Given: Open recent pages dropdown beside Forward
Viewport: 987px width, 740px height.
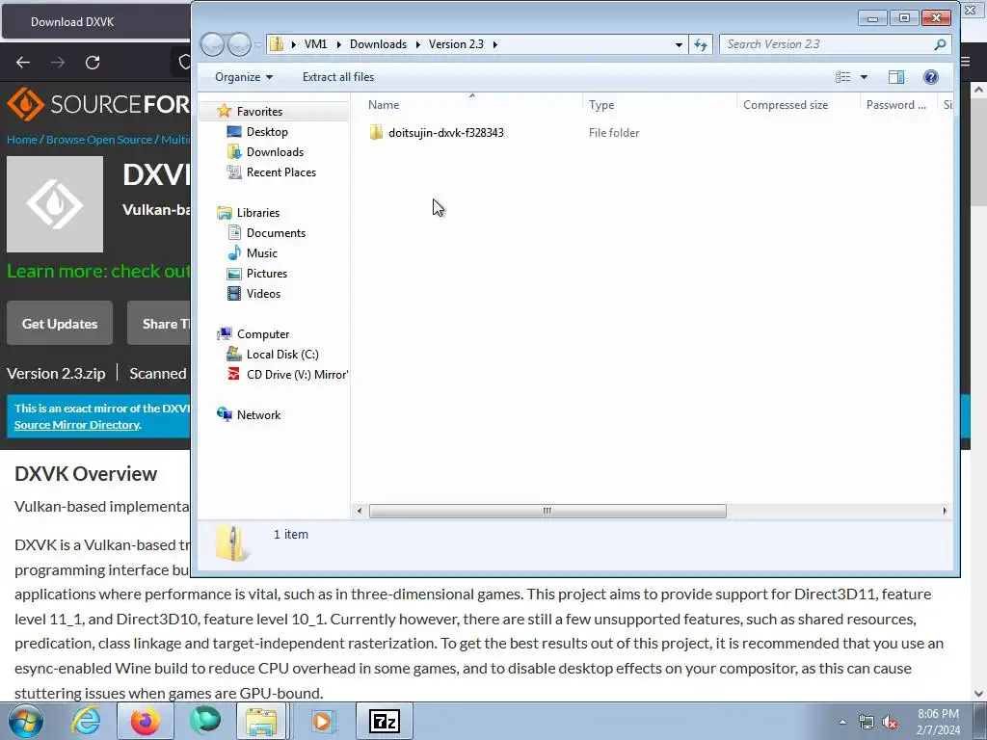Looking at the screenshot, I should click(x=258, y=44).
